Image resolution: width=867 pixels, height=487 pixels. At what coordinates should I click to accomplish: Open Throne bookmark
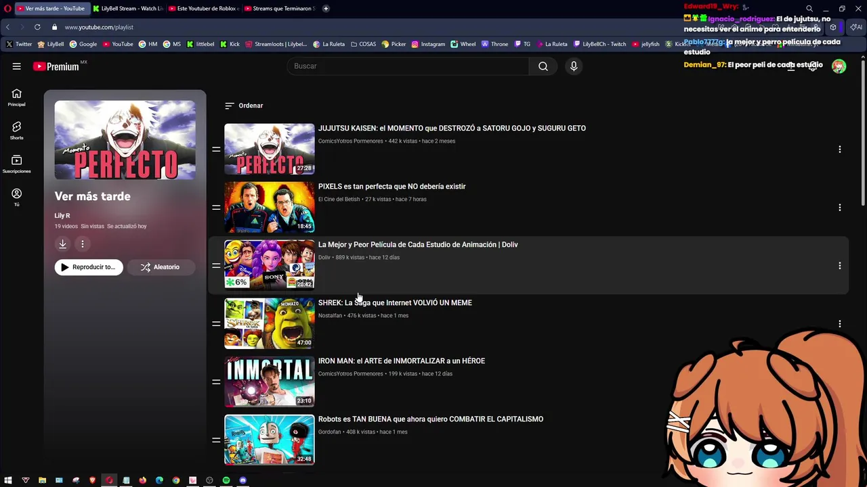point(494,44)
